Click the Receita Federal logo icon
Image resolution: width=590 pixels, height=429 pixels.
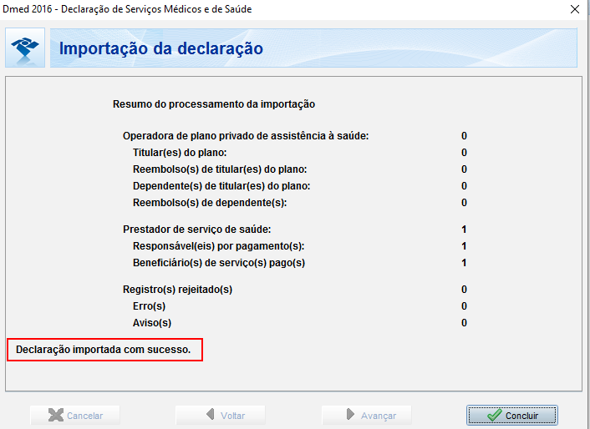[25, 48]
